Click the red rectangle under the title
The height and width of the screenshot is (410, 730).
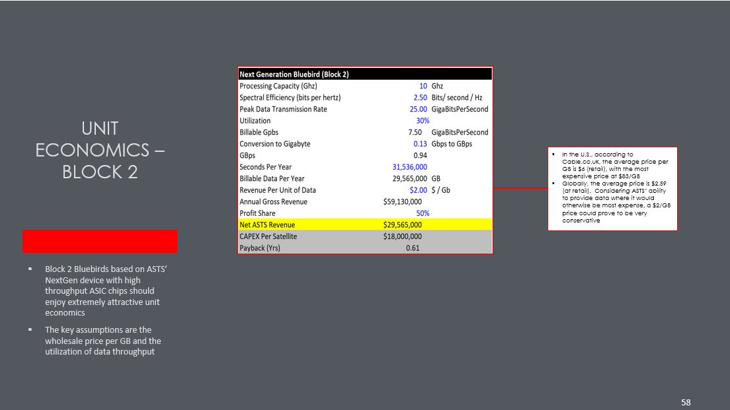pos(100,241)
